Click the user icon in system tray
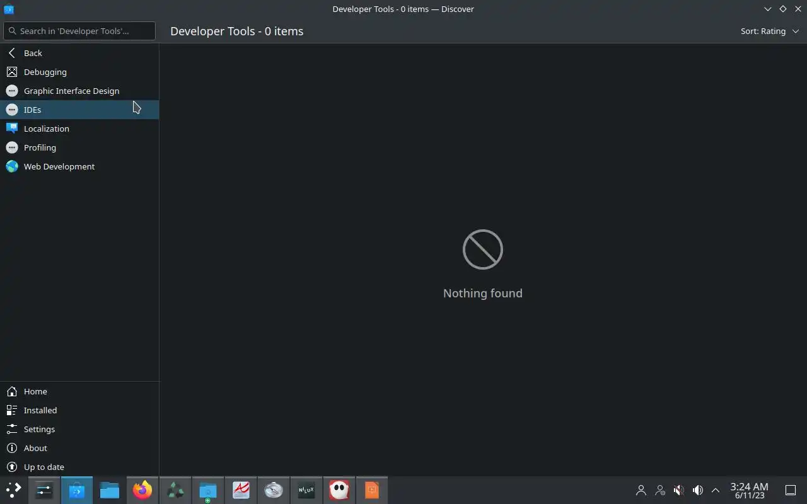Image resolution: width=807 pixels, height=504 pixels. (641, 490)
